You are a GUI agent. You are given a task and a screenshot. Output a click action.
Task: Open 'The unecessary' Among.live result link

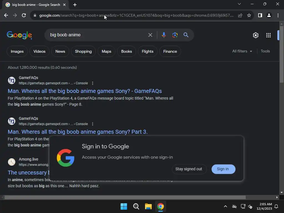[x=29, y=173]
